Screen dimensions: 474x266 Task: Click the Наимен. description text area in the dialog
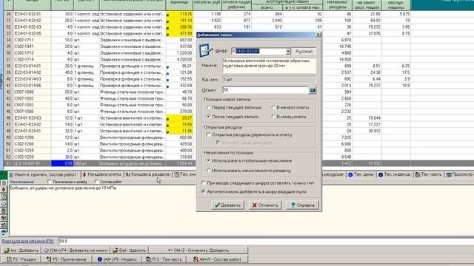point(270,66)
